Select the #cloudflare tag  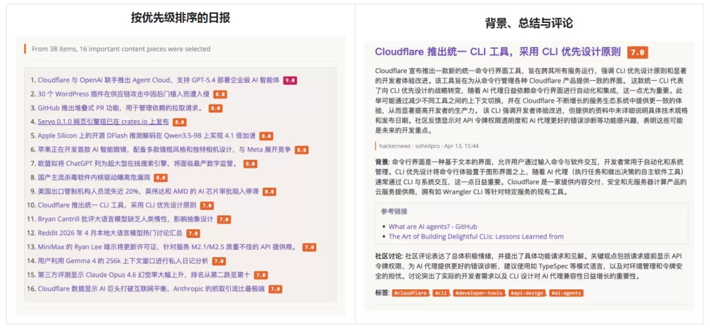pos(411,293)
